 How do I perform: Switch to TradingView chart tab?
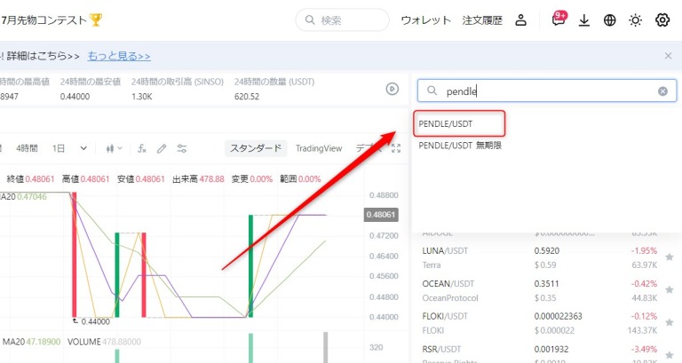click(x=319, y=148)
